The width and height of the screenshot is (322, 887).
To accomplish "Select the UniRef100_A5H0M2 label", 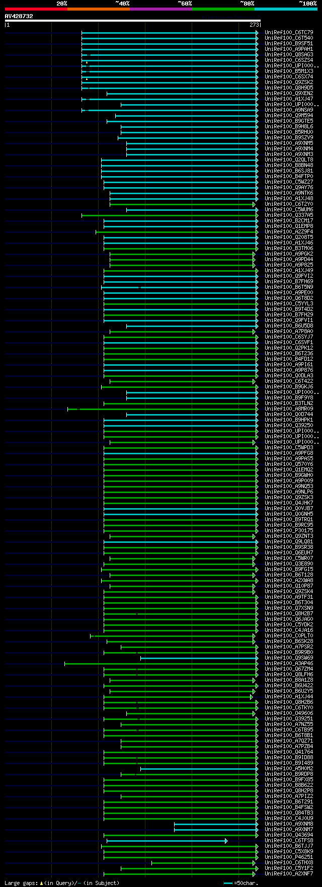I will click(x=289, y=769).
